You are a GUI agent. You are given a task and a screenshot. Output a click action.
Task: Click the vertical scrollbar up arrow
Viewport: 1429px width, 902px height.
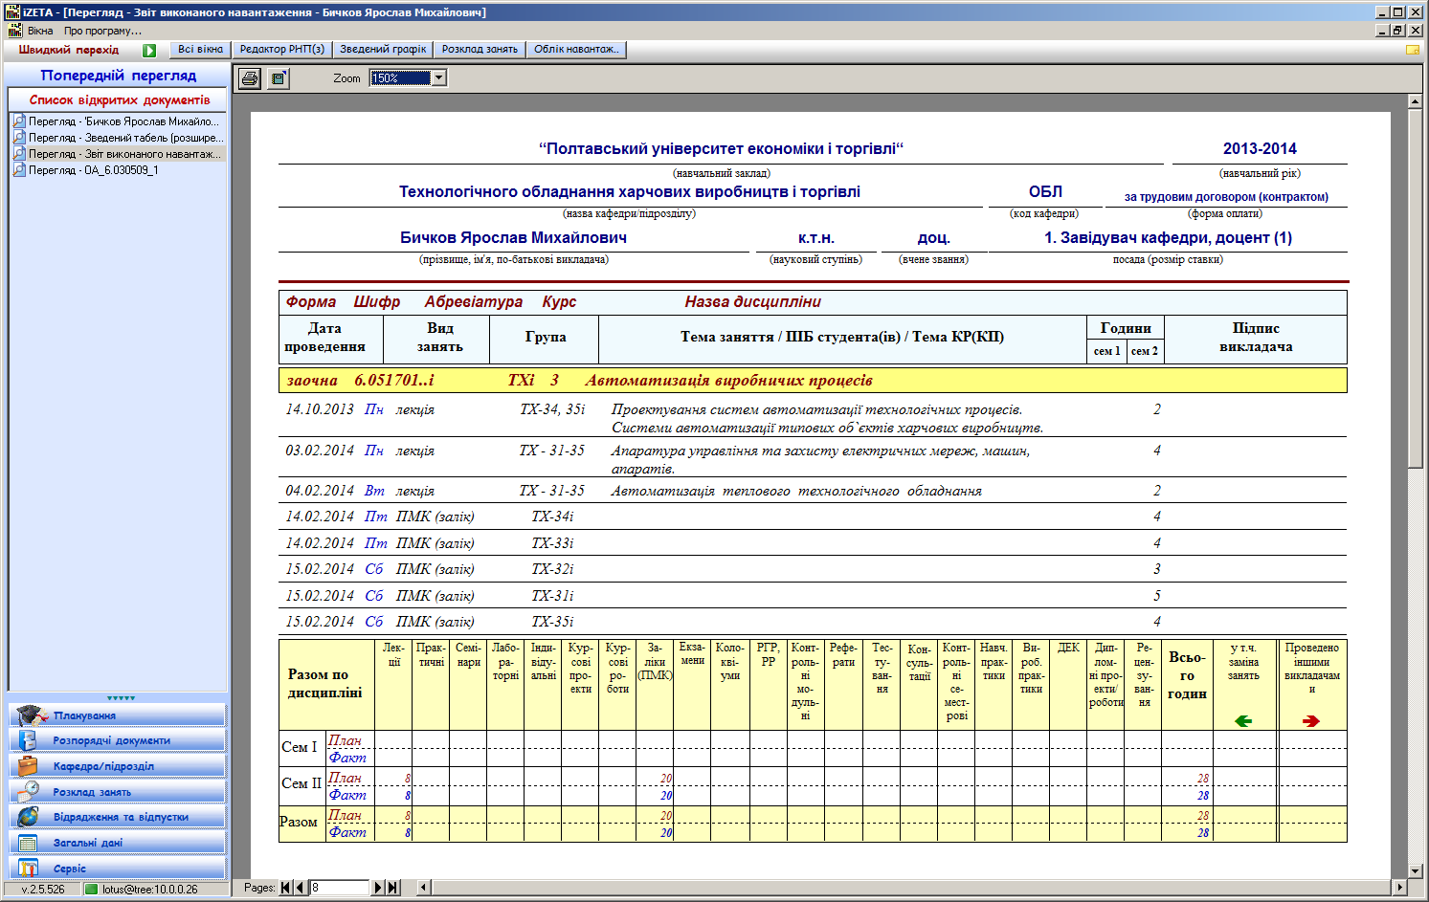point(1416,100)
